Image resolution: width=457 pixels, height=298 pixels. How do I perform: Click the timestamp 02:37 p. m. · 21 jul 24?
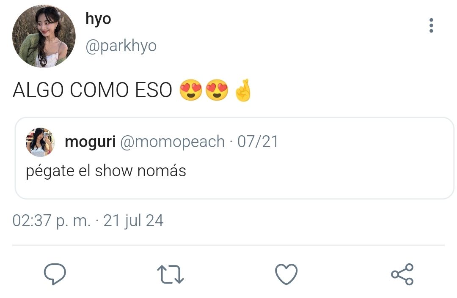[x=88, y=221]
